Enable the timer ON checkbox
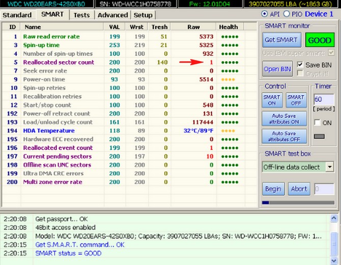 318,123
